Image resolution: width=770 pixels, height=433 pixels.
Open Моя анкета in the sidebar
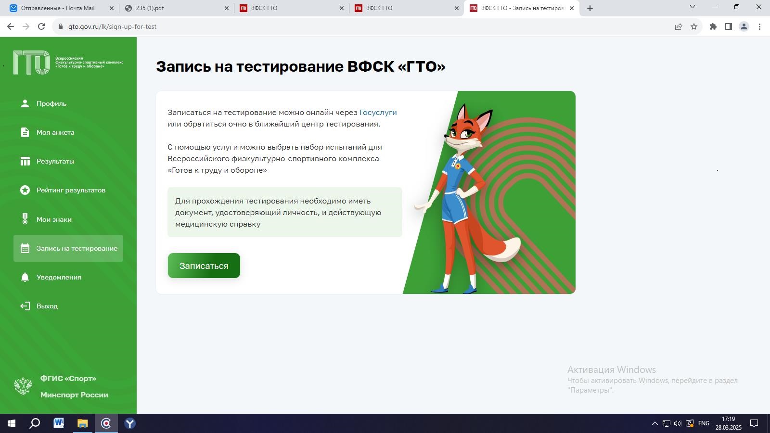click(68, 132)
